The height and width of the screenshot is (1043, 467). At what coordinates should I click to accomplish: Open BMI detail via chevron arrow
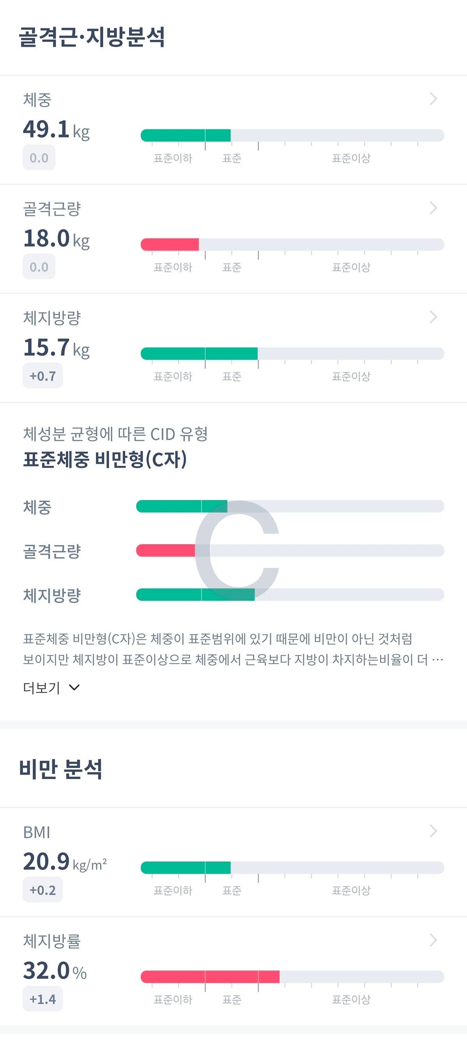433,831
